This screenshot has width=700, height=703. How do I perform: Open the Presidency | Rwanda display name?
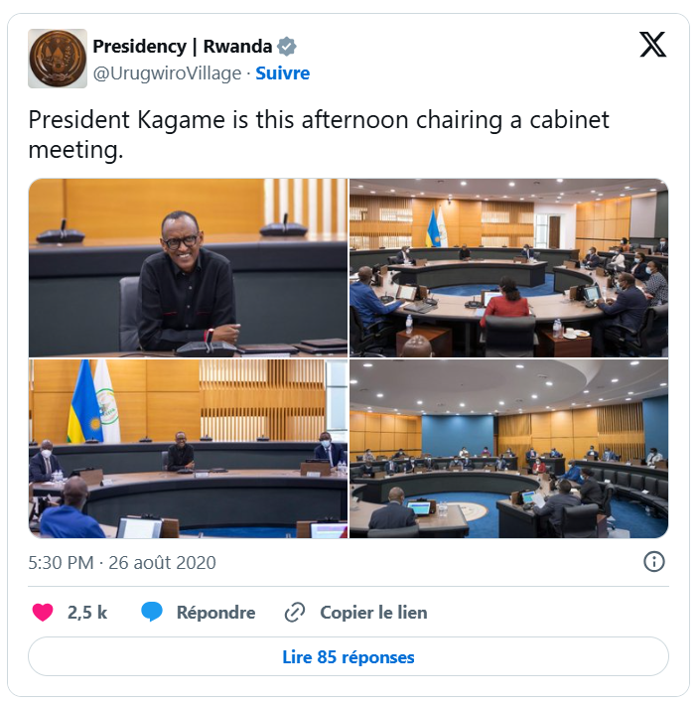[182, 47]
